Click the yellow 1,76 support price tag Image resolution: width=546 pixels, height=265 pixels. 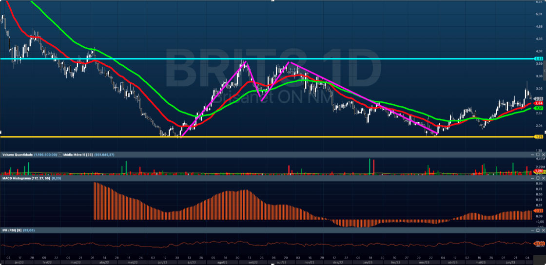(538, 137)
